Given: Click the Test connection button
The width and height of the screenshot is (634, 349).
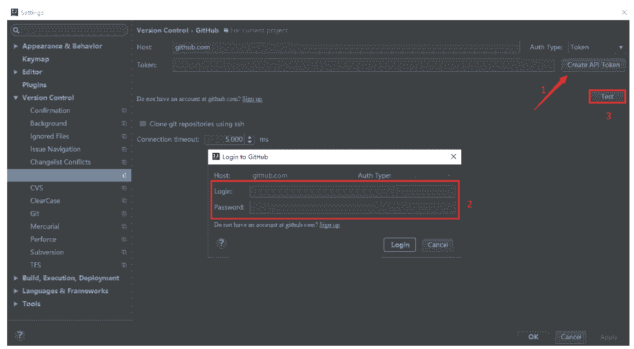Looking at the screenshot, I should (x=607, y=96).
